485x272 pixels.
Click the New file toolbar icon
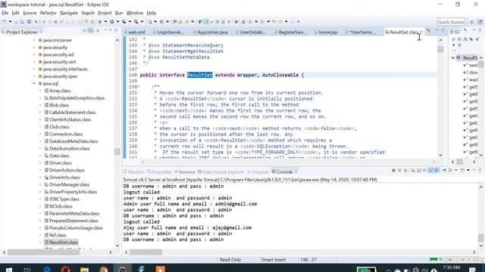coord(5,22)
